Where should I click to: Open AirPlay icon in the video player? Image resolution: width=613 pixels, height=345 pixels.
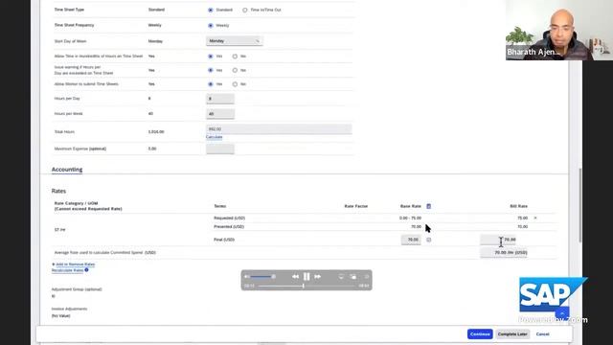[x=341, y=277]
